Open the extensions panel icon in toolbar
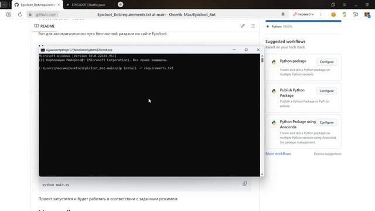 (x=356, y=15)
